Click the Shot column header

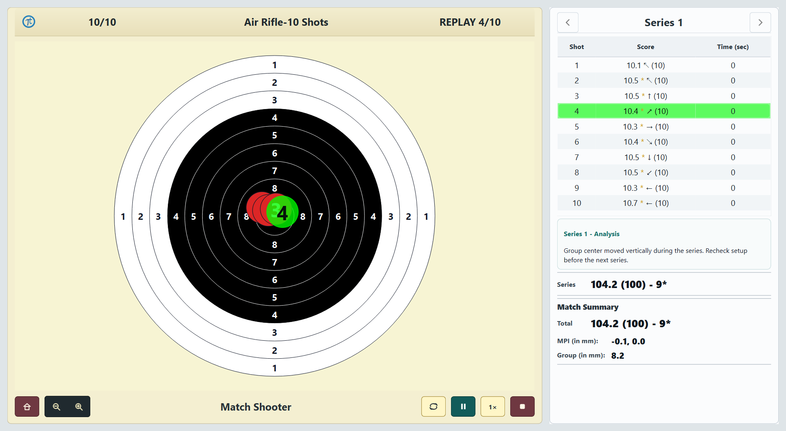(x=576, y=47)
